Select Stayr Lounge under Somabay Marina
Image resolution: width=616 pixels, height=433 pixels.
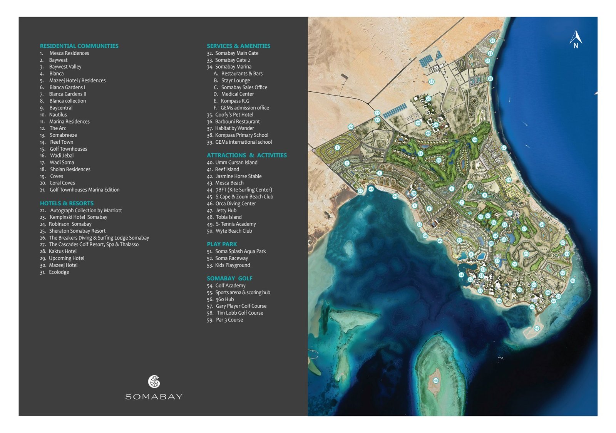pyautogui.click(x=232, y=81)
